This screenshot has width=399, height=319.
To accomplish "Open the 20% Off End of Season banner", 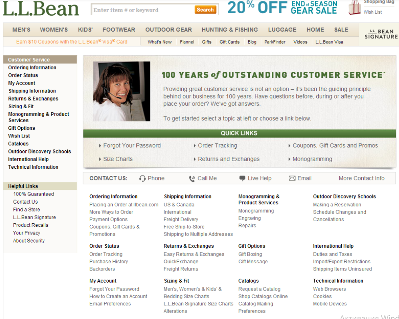I will [282, 7].
